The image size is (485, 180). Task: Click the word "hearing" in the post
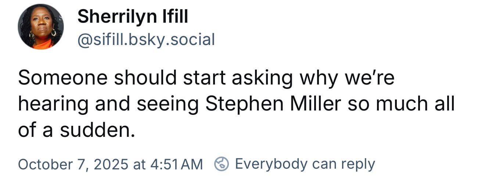click(x=53, y=104)
